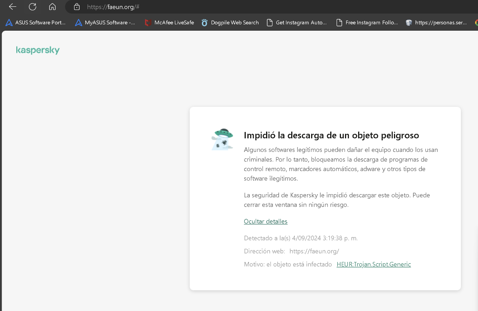Screen dimensions: 478x311
Task: Open the ASUS Software Portal bookmark
Action: 35,23
